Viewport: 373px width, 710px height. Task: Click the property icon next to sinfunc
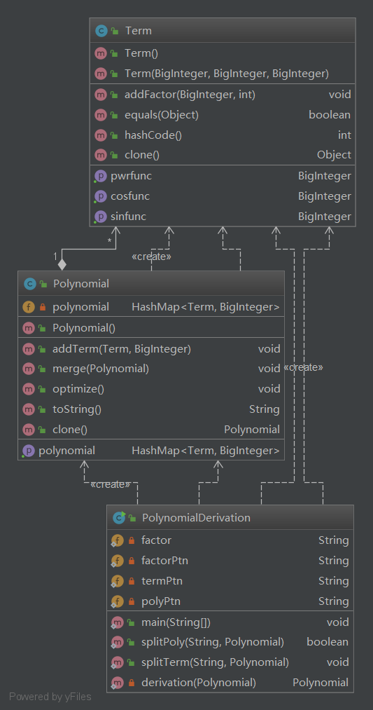point(100,217)
